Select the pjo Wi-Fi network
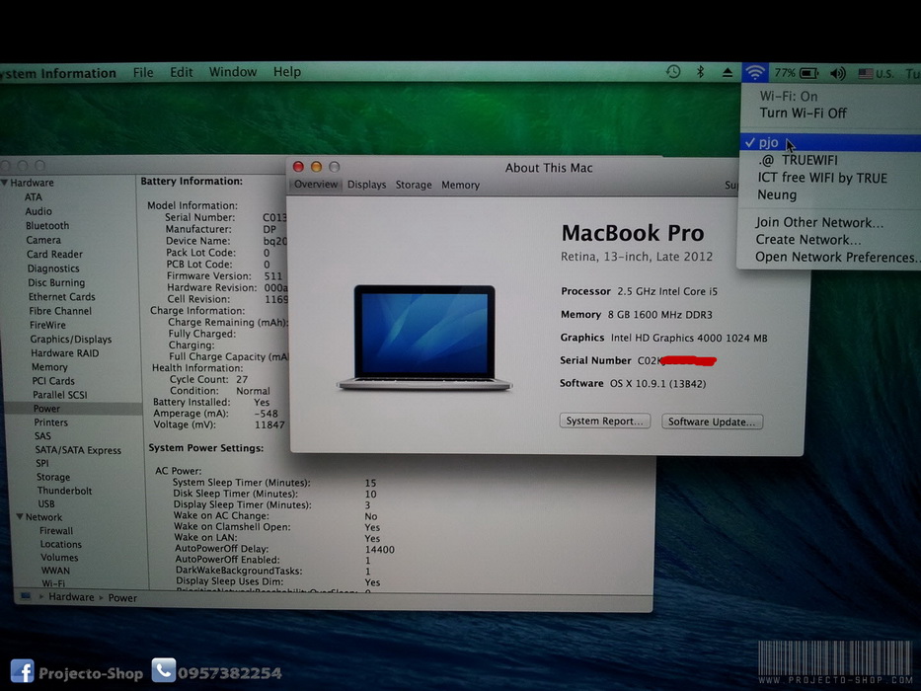 tap(830, 142)
